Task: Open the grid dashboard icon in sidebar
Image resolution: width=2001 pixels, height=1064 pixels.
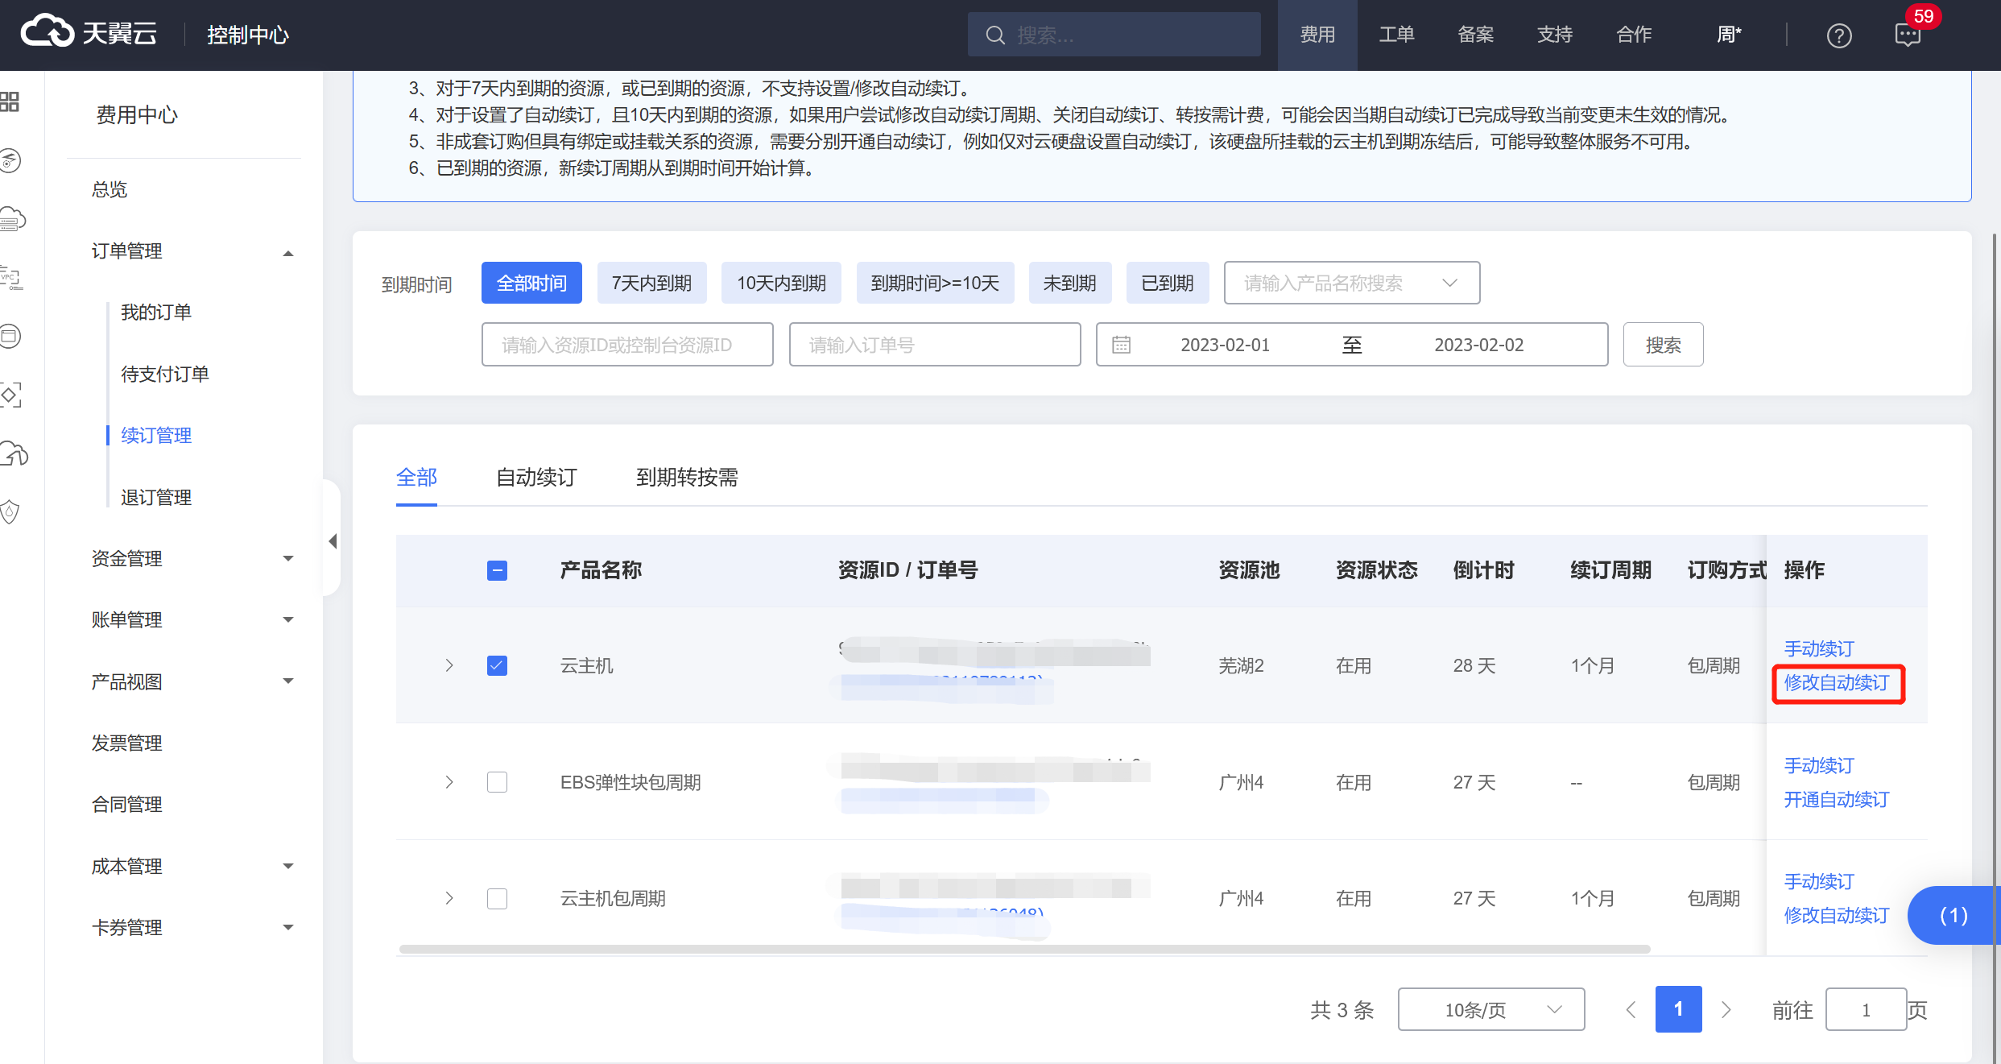Action: (x=10, y=101)
